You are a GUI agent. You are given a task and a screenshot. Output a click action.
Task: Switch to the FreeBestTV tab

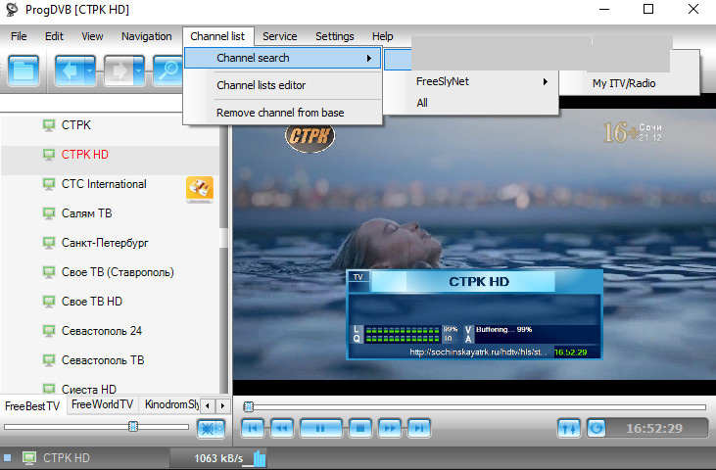[32, 405]
